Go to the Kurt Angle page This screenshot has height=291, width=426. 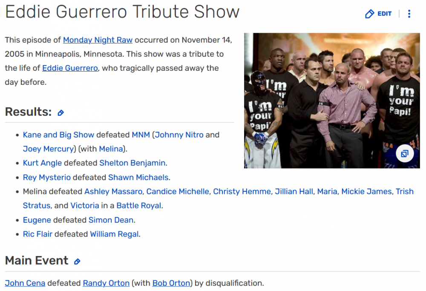pyautogui.click(x=42, y=163)
